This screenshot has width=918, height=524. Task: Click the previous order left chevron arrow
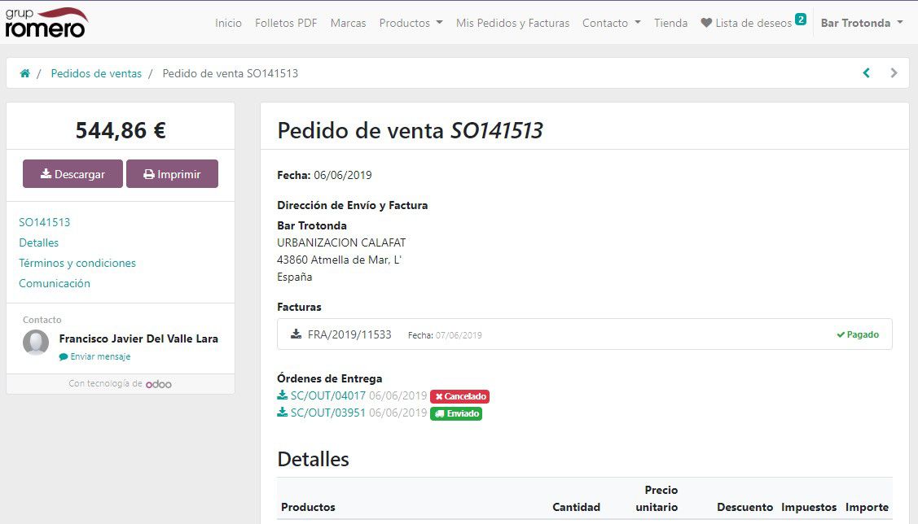pyautogui.click(x=866, y=72)
